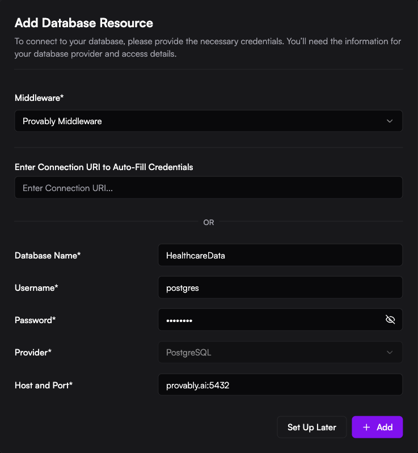Click the Username* label
Viewport: 418px width, 453px height.
[x=36, y=287]
